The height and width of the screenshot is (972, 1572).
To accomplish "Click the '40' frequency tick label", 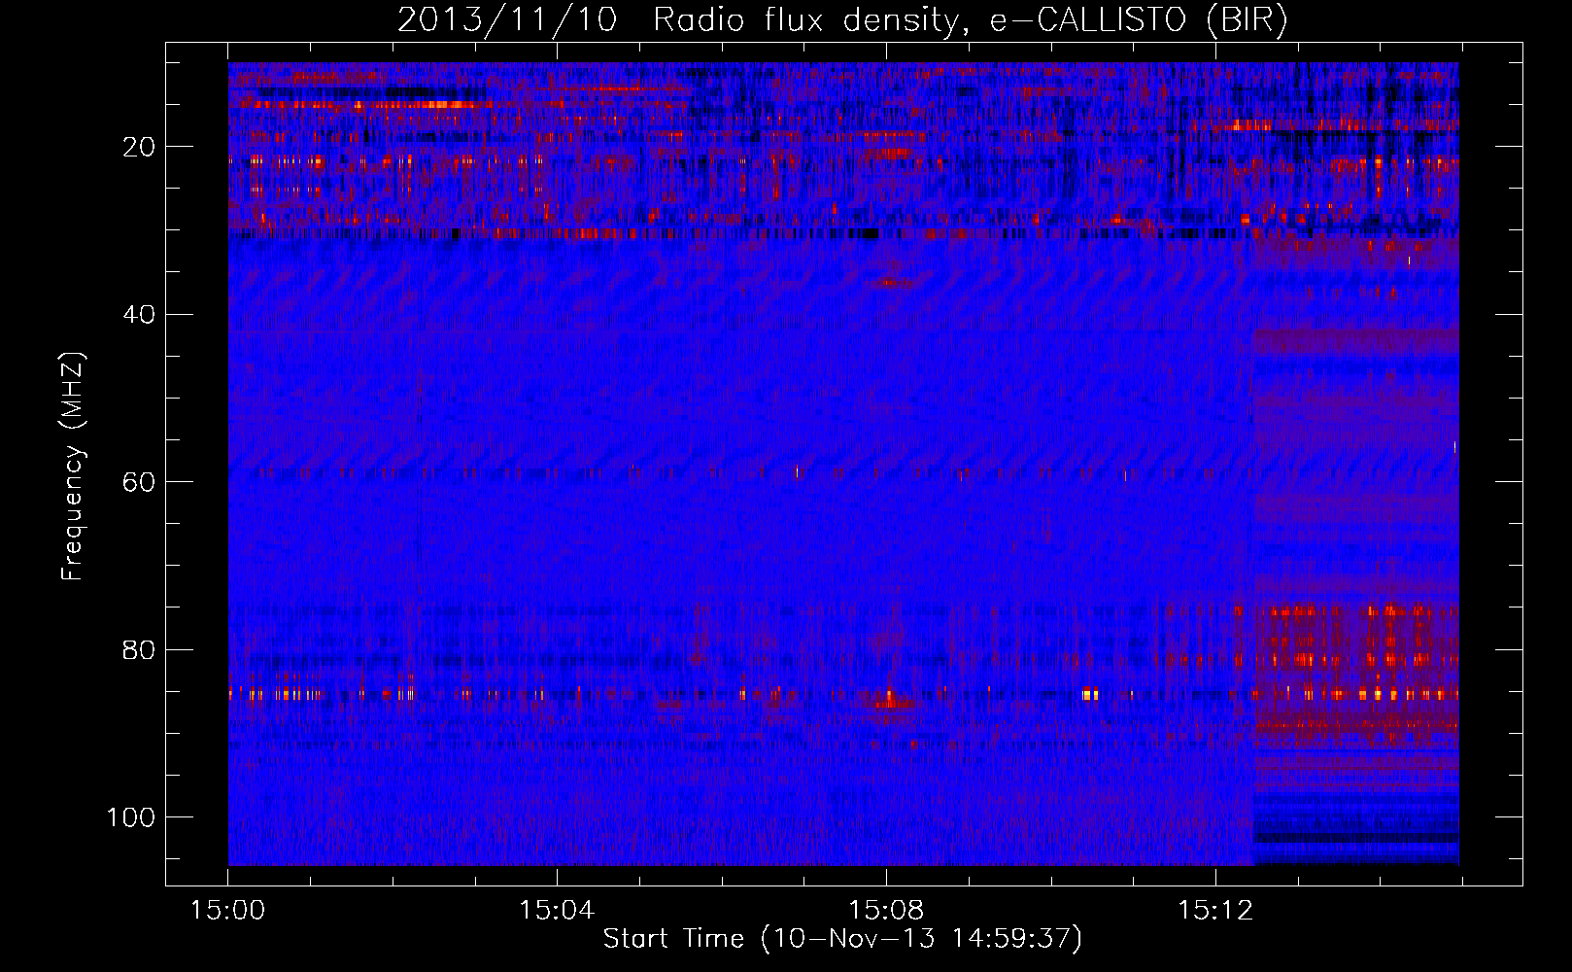I will coord(139,315).
